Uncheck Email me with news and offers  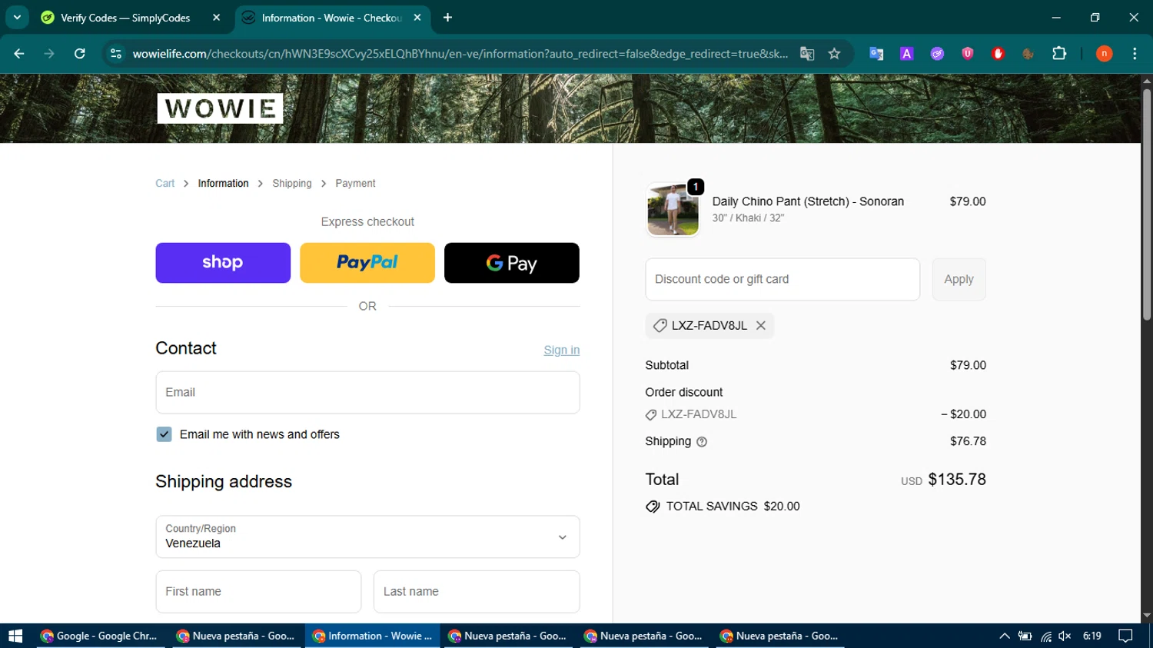click(x=164, y=434)
